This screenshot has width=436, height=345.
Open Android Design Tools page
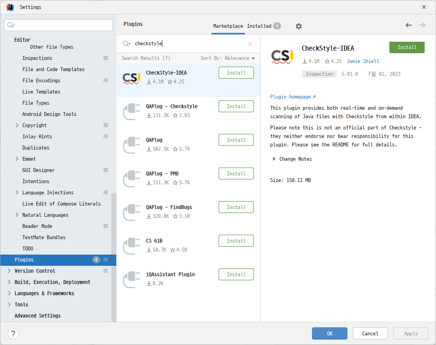(x=49, y=114)
